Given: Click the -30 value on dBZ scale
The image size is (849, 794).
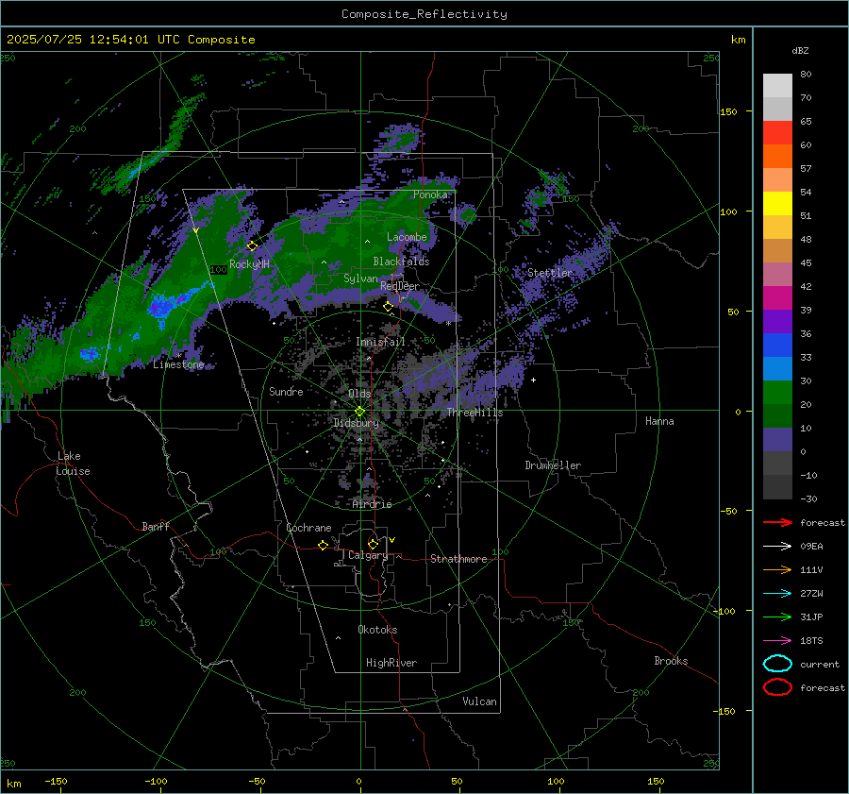Looking at the screenshot, I should point(808,498).
